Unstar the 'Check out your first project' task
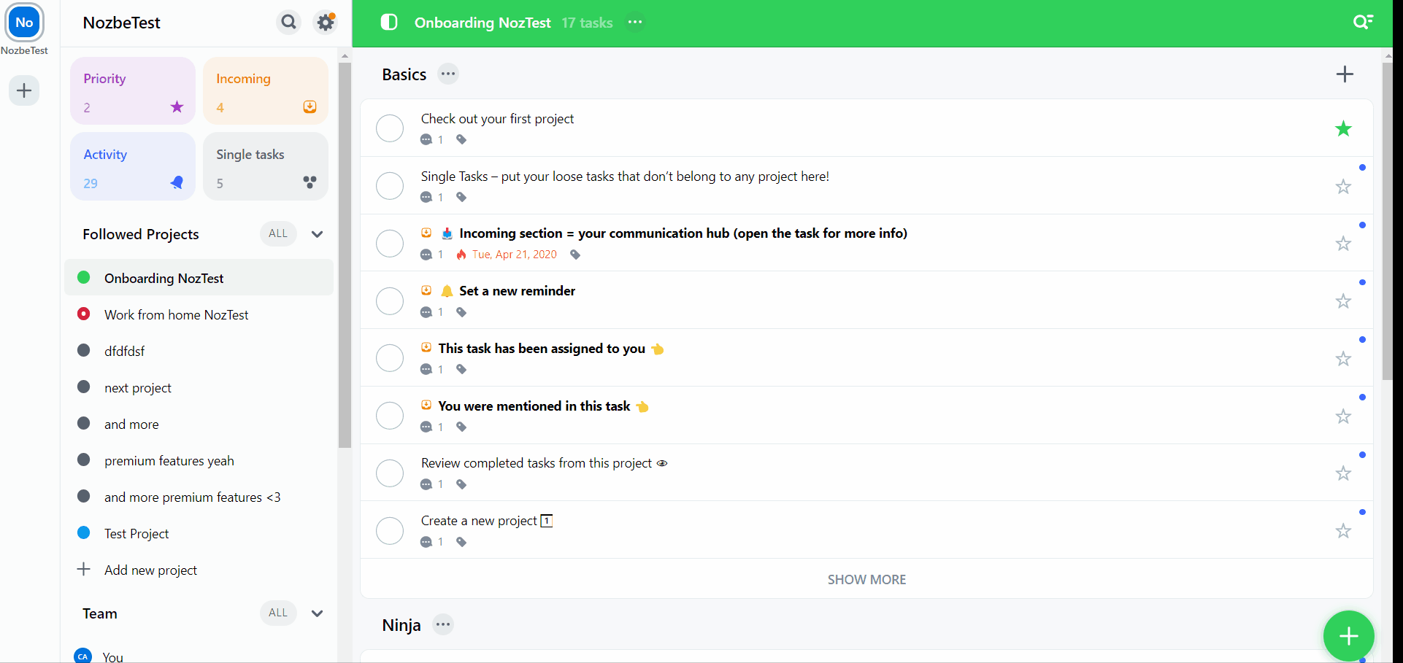 pyautogui.click(x=1343, y=129)
